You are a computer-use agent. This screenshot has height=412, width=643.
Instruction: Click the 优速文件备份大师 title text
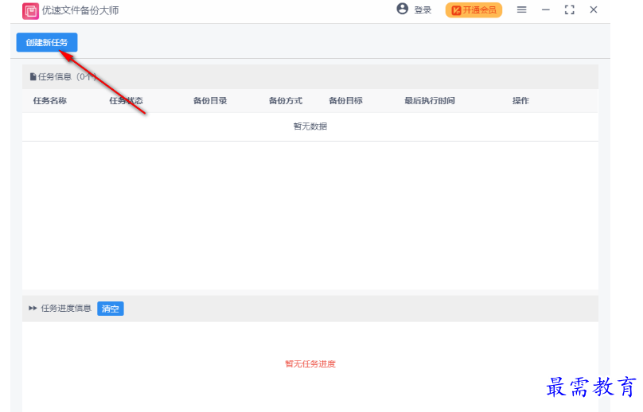(80, 10)
